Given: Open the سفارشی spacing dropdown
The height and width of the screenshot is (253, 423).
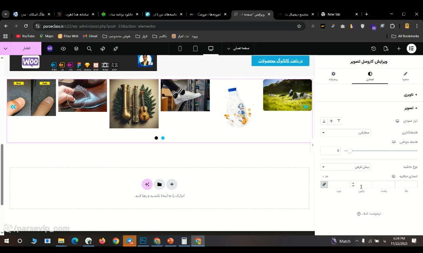Looking at the screenshot, I should [x=345, y=132].
